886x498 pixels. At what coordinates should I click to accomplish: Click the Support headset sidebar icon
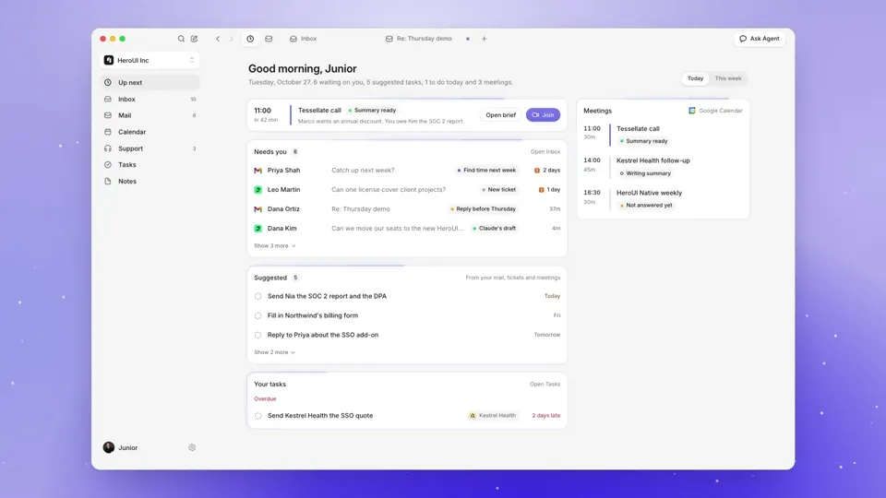pyautogui.click(x=108, y=148)
